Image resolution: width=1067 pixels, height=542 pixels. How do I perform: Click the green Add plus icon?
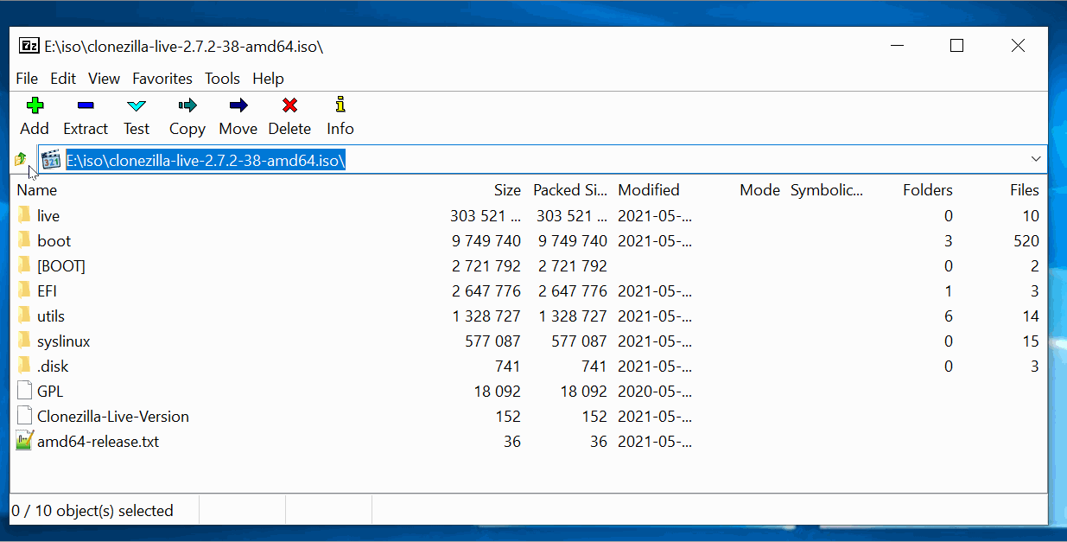35,105
